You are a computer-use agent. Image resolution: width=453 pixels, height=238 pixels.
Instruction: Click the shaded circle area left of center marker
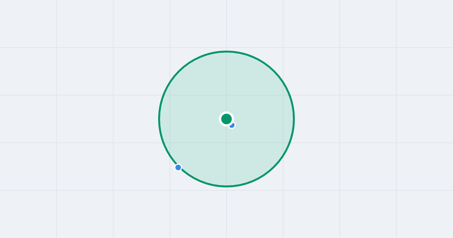(x=189, y=119)
